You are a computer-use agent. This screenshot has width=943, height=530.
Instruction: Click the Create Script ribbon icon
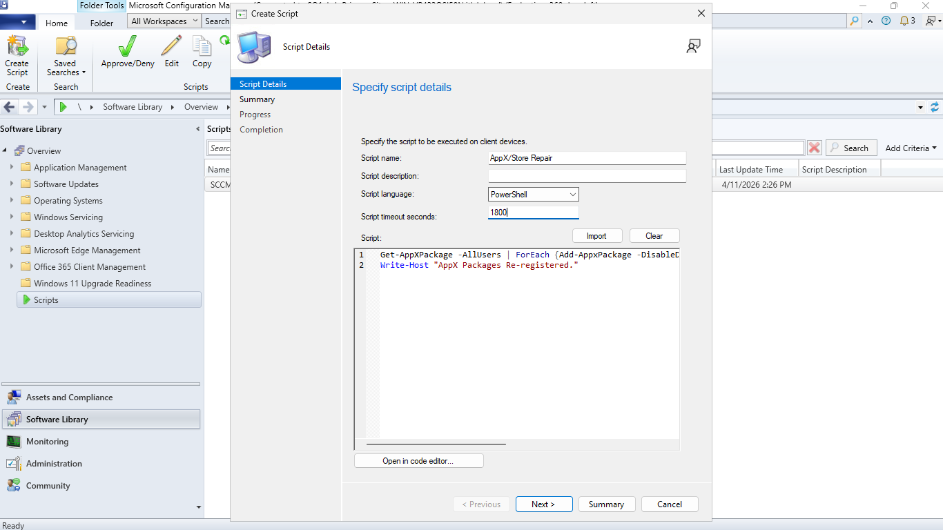point(17,46)
